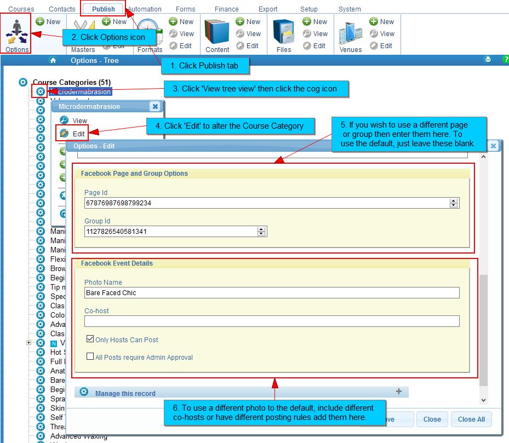This screenshot has width=509, height=443.
Task: Click the Options icon in ribbon
Action: 16,33
